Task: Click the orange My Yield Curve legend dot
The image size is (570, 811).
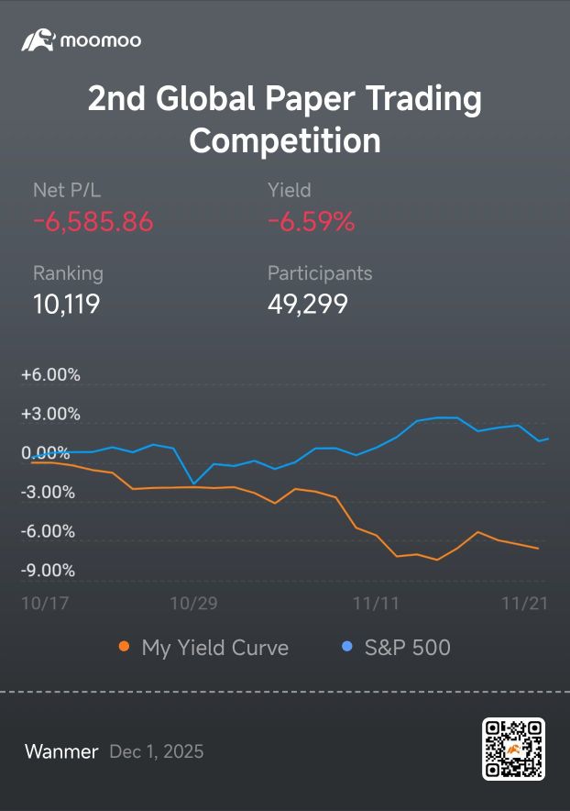Action: (124, 646)
